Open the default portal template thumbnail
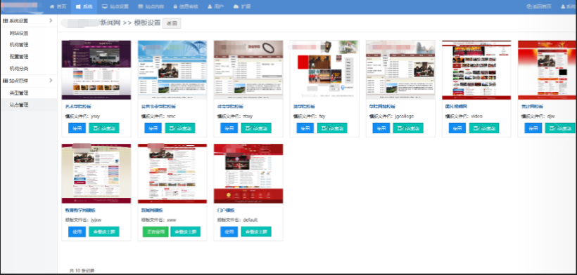 [x=248, y=173]
